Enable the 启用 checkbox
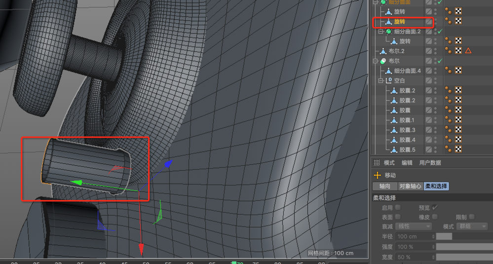This screenshot has width=493, height=264. tap(398, 207)
